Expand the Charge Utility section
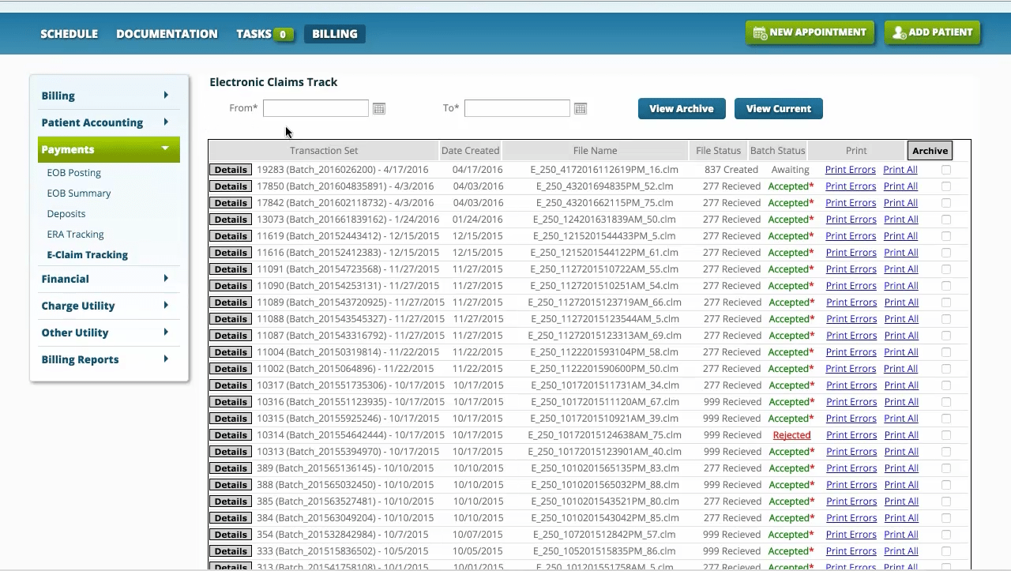The height and width of the screenshot is (571, 1011). pos(109,306)
